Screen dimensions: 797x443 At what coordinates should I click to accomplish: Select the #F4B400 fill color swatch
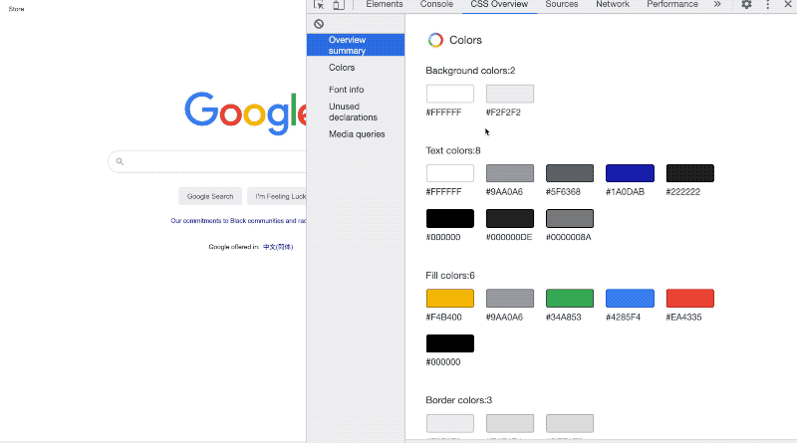click(x=450, y=299)
